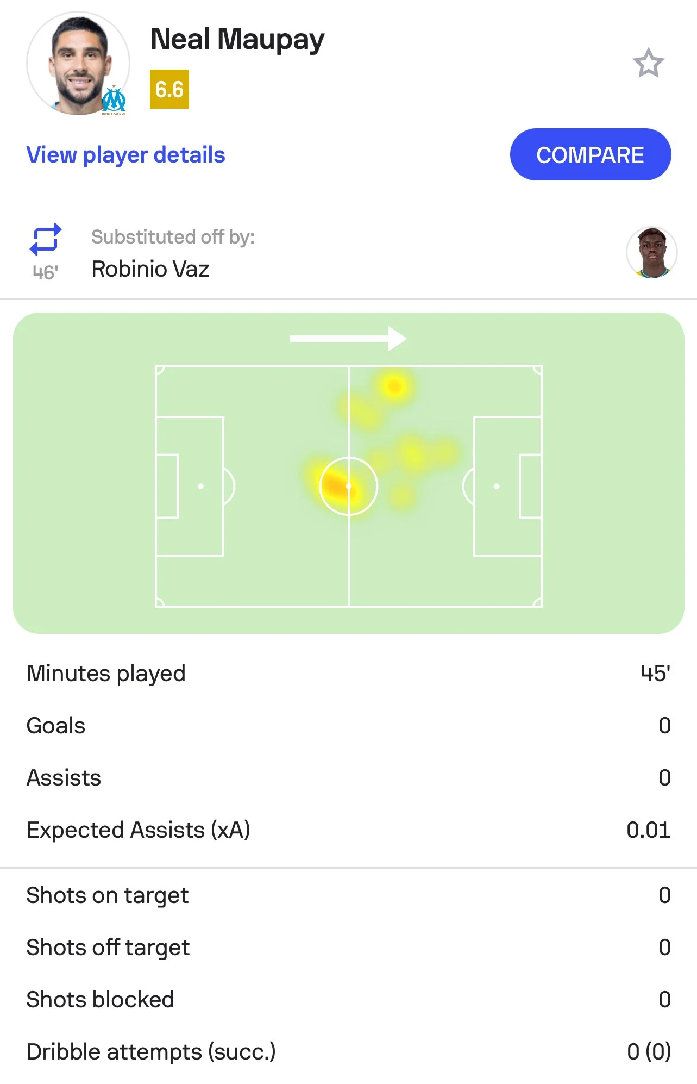Click the 46' substitution minute label
Screen dimensions: 697x1084
[46, 272]
